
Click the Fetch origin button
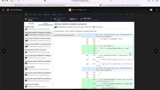tap(93, 19)
